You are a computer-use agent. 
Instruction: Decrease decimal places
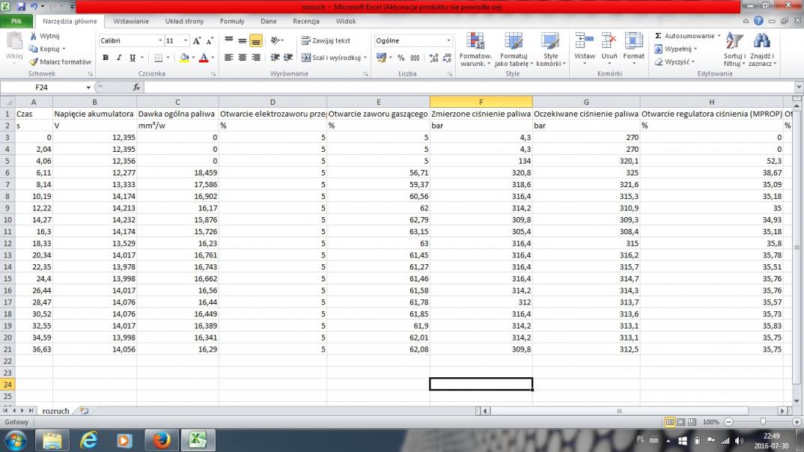[x=447, y=58]
